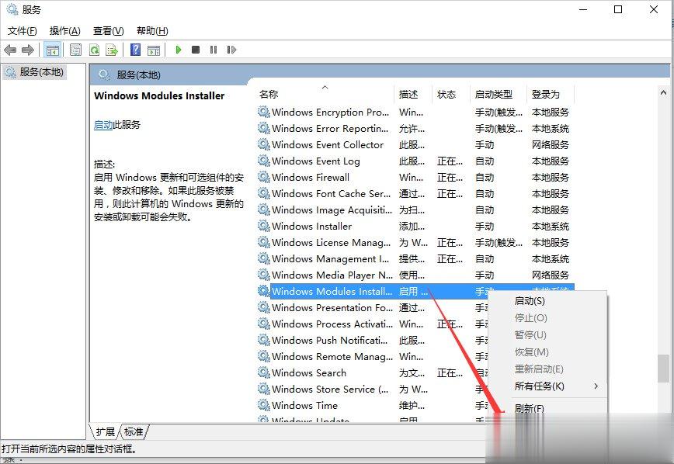Switch to the 标准 tab
This screenshot has width=674, height=464.
(x=134, y=431)
